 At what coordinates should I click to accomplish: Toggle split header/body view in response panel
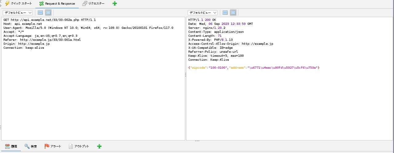pos(225,13)
